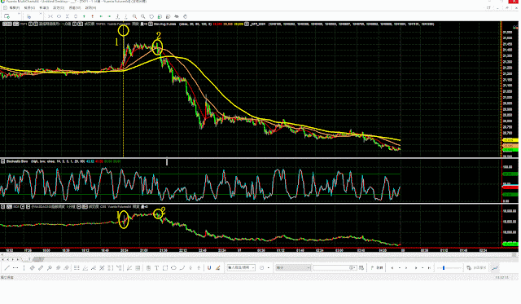
Task: Open the 說明(H) help menu
Action: (90, 7)
